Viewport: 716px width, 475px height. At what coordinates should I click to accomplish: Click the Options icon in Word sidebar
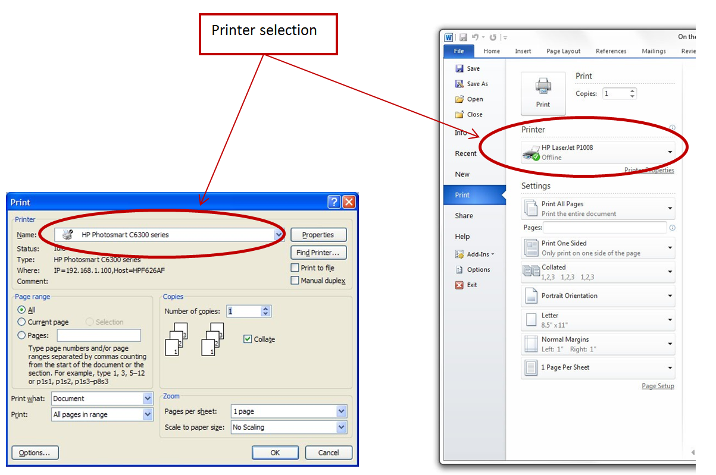[x=459, y=269]
